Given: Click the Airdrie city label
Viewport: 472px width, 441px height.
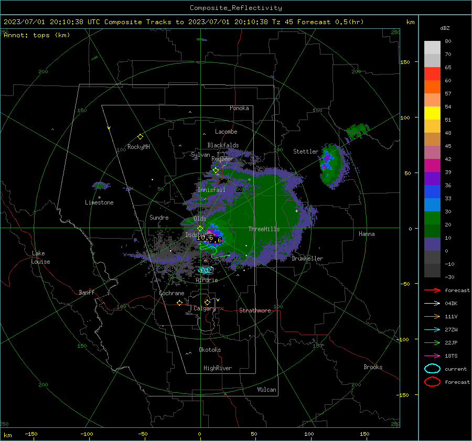Looking at the screenshot, I should pyautogui.click(x=207, y=280).
